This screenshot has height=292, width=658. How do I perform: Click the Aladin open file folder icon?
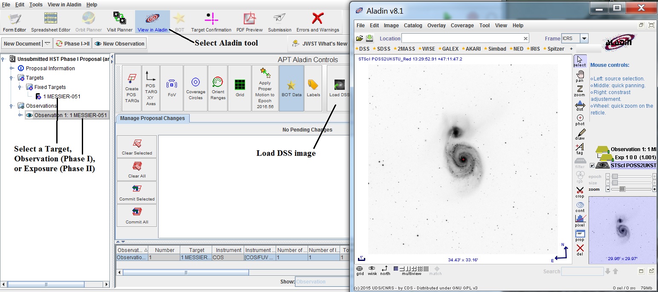pyautogui.click(x=360, y=38)
